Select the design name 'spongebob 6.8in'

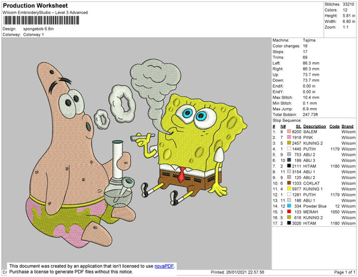pyautogui.click(x=38, y=29)
